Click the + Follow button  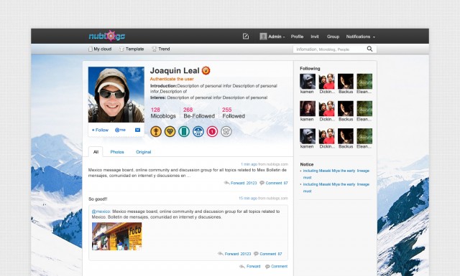pyautogui.click(x=100, y=130)
